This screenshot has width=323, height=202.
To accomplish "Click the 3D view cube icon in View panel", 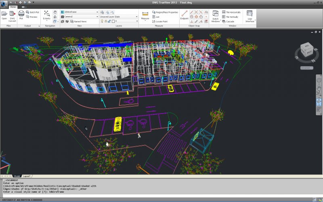I will pyautogui.click(x=67, y=21).
